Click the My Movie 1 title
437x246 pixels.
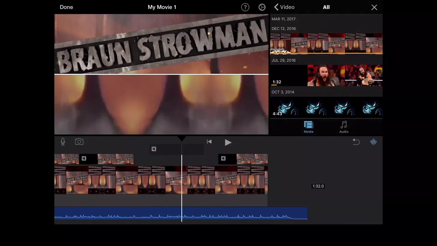[162, 7]
